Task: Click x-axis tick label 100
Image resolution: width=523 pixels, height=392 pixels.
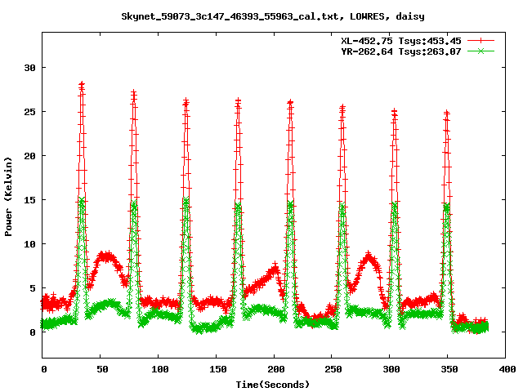Action: click(x=160, y=369)
